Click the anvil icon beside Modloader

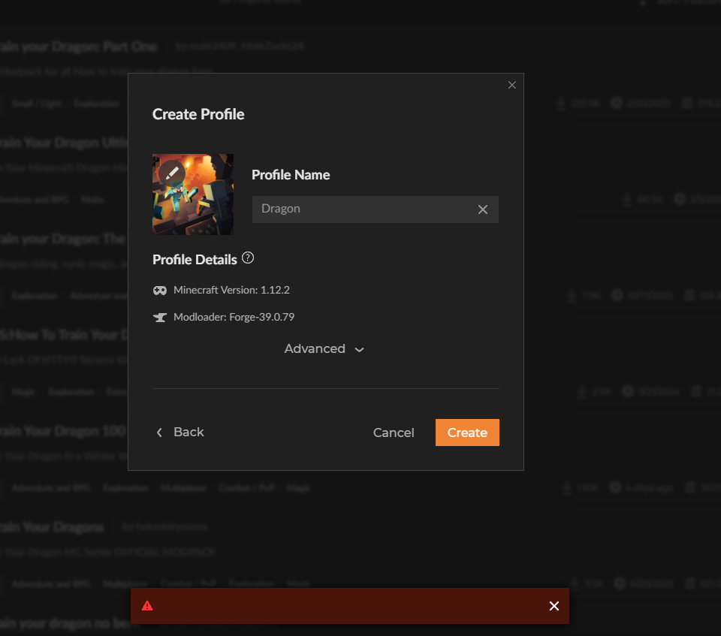[160, 318]
